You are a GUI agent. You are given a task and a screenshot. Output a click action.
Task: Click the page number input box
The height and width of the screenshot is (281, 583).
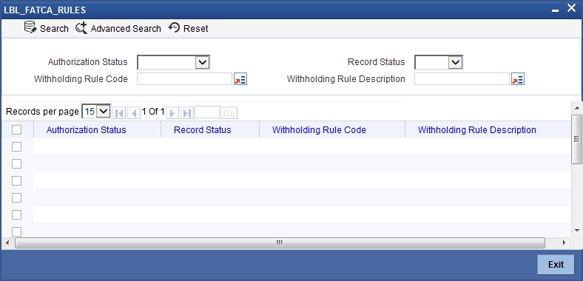(x=207, y=112)
